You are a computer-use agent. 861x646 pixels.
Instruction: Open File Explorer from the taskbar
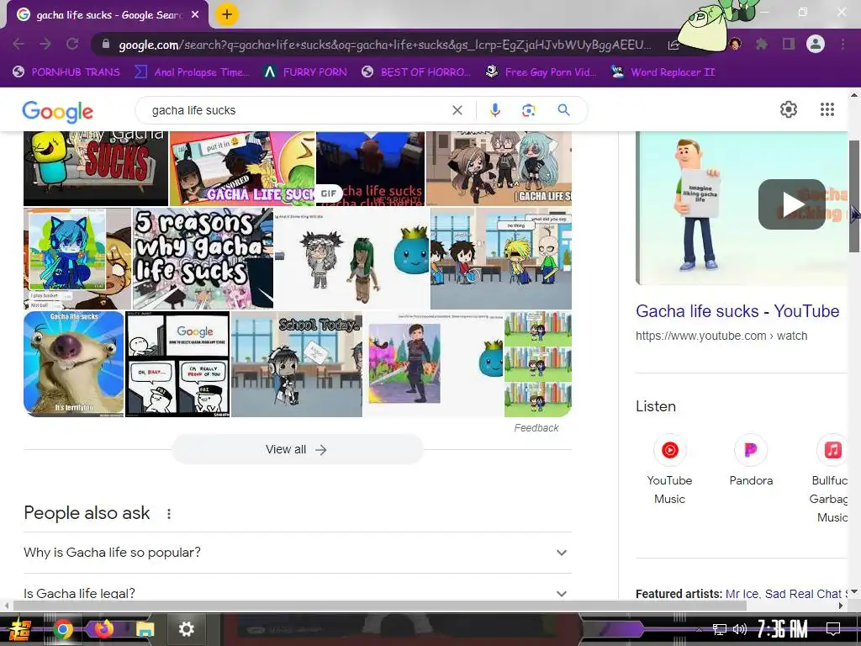pyautogui.click(x=145, y=629)
